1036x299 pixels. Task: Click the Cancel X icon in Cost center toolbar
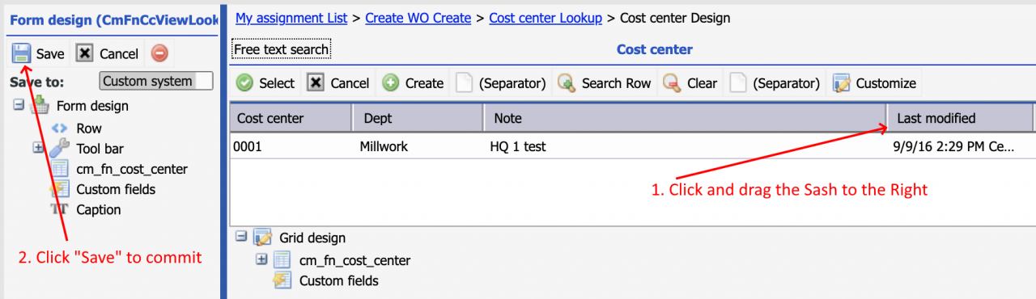tap(316, 82)
